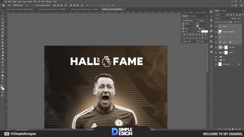Open the Auto-Select Layer dropdown
244x137 pixels.
28,5
